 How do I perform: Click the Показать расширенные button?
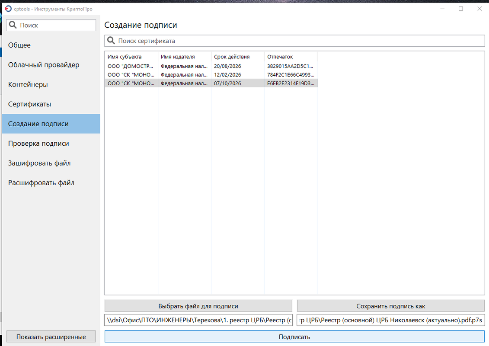click(x=51, y=337)
